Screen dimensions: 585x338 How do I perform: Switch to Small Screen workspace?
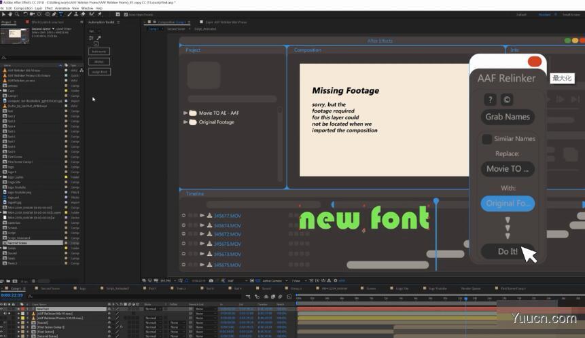[571, 14]
